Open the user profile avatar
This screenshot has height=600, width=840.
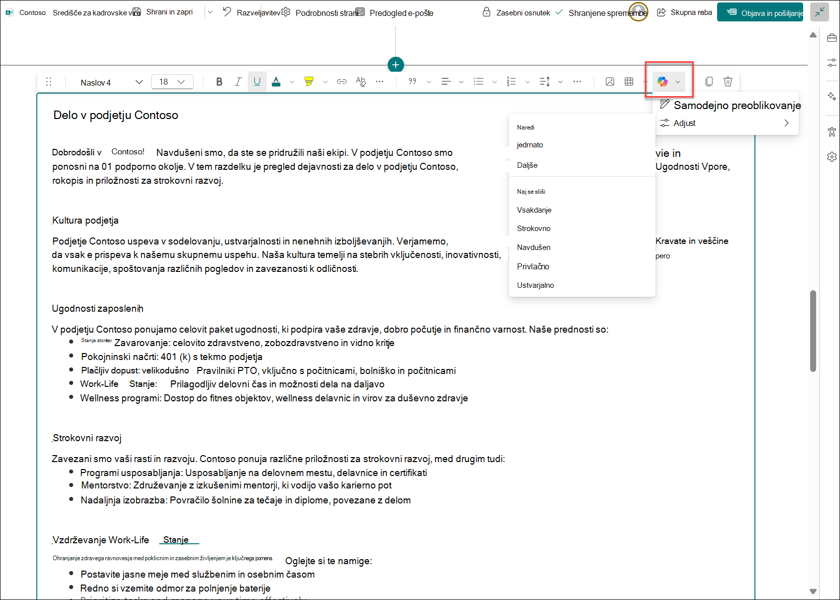click(638, 11)
